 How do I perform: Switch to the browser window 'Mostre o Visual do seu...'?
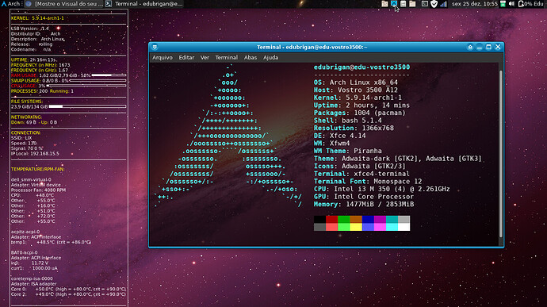[x=64, y=4]
